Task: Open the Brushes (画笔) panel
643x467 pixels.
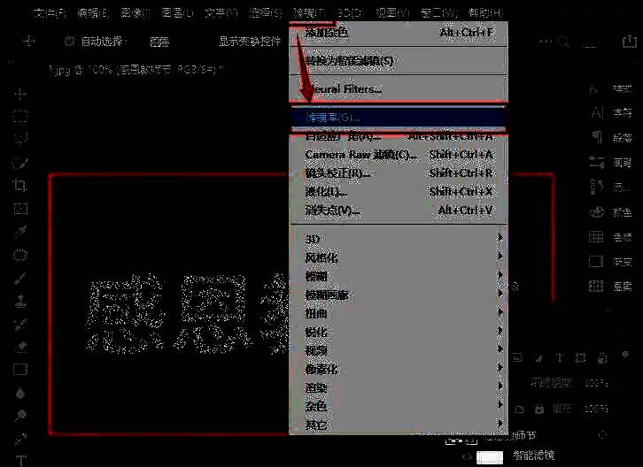Action: [610, 163]
